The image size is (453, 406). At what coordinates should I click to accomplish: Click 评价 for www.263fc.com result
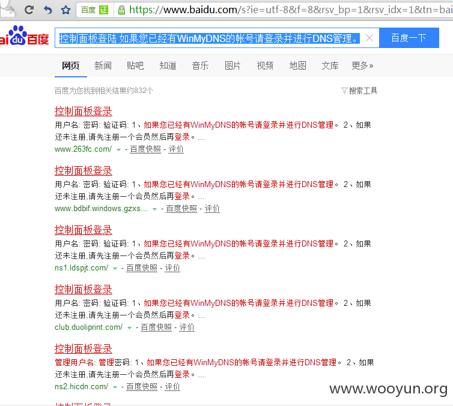click(x=176, y=149)
